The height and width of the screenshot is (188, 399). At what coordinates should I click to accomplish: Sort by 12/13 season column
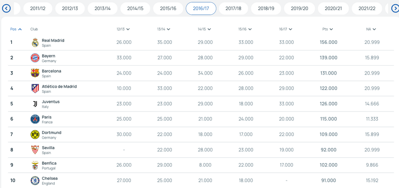pos(123,29)
